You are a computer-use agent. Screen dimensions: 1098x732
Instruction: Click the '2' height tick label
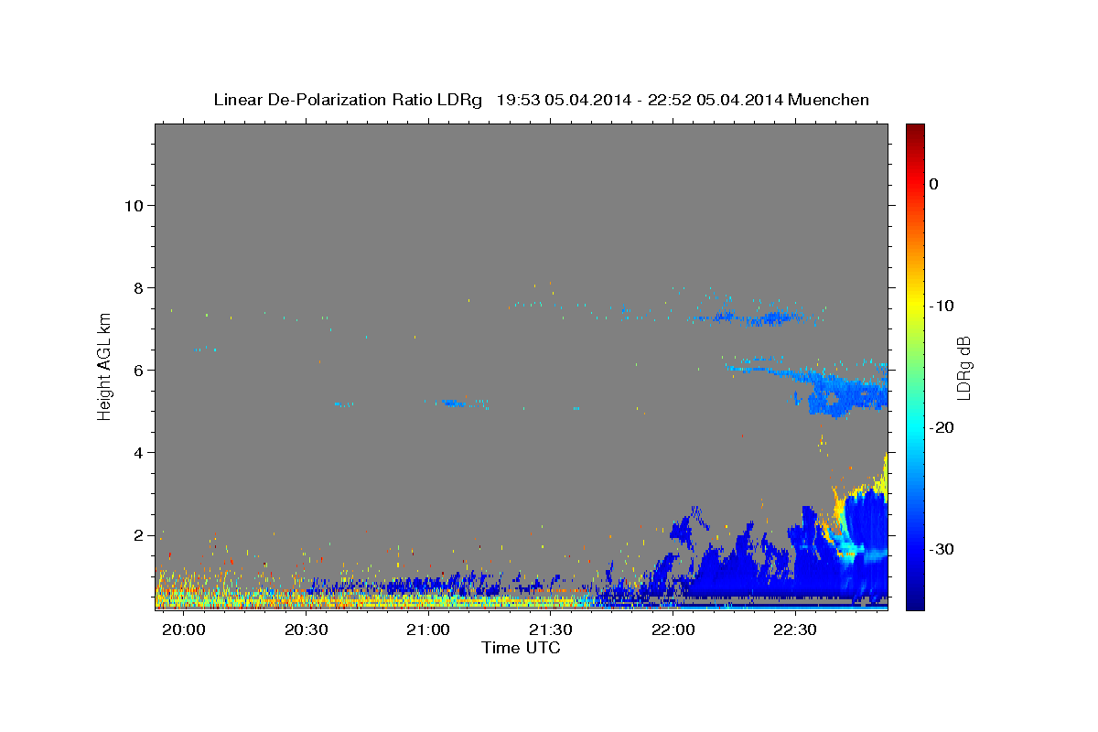pos(137,534)
